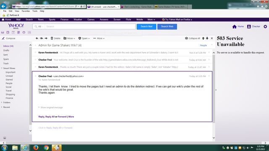Collapse the Smart Views section

2,68
